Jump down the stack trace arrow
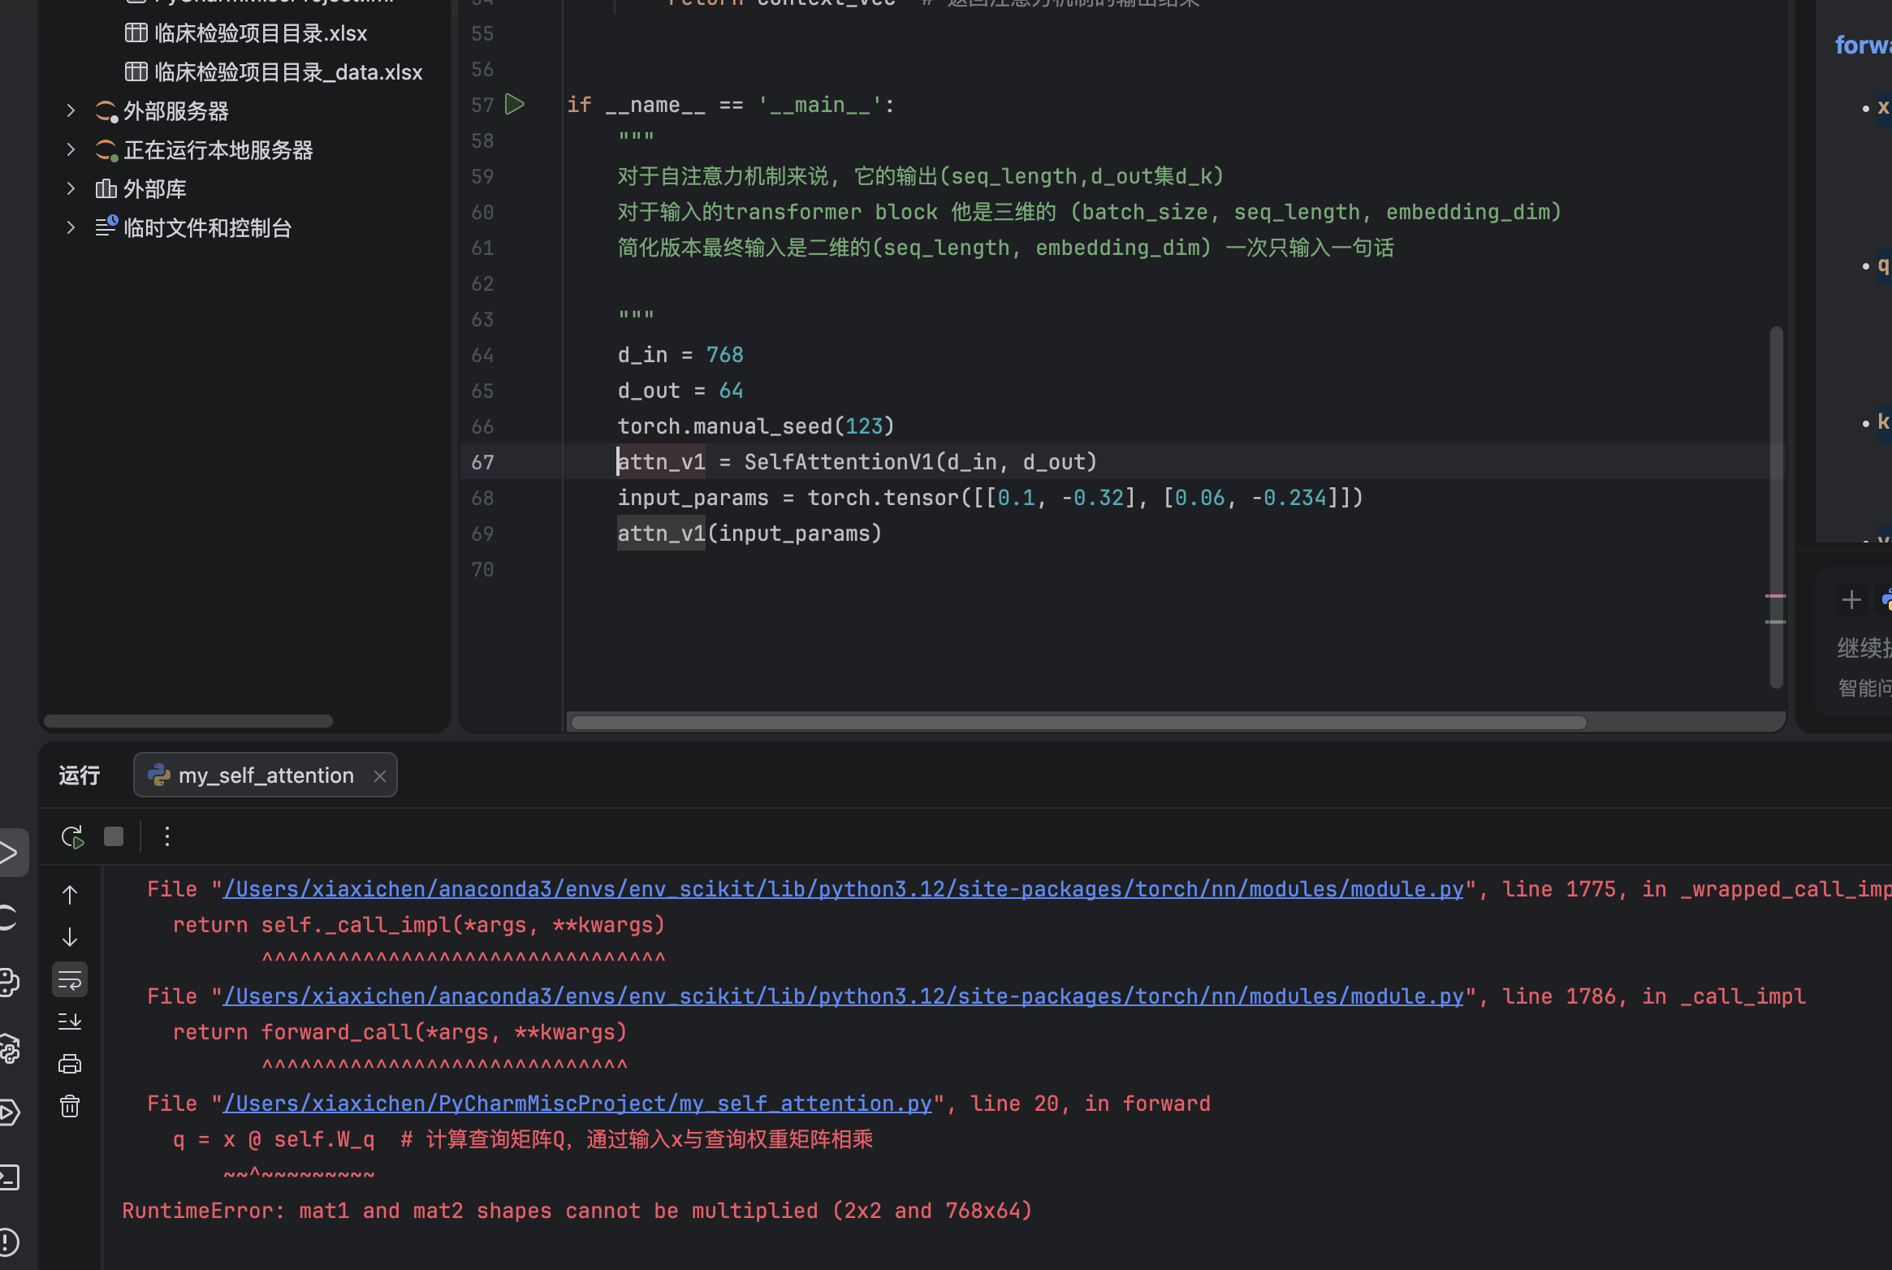 tap(70, 937)
